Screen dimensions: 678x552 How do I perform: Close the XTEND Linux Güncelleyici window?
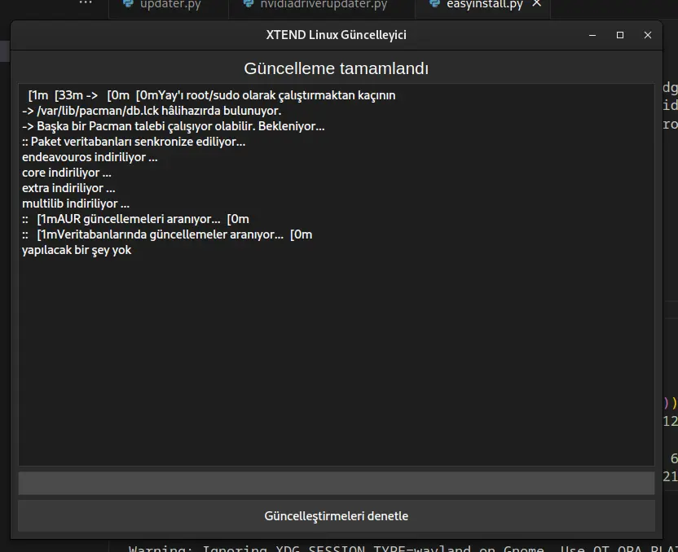tap(647, 36)
